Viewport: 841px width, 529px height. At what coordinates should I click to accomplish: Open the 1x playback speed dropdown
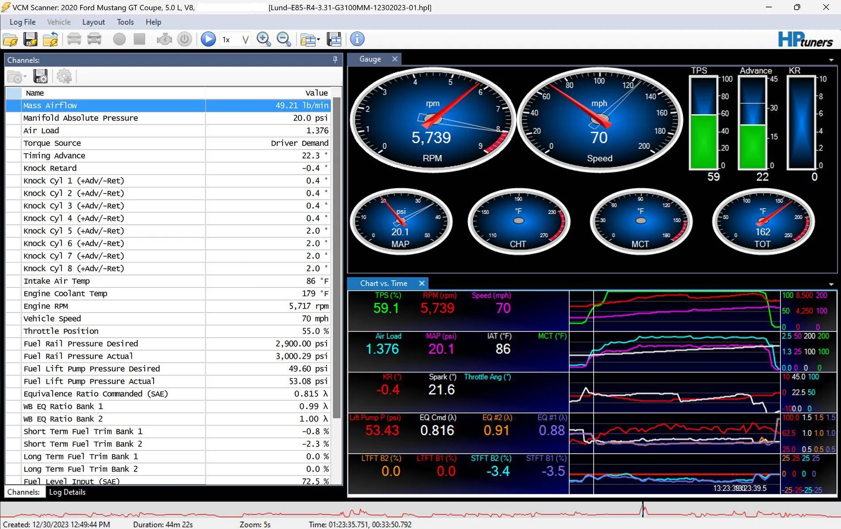click(235, 40)
